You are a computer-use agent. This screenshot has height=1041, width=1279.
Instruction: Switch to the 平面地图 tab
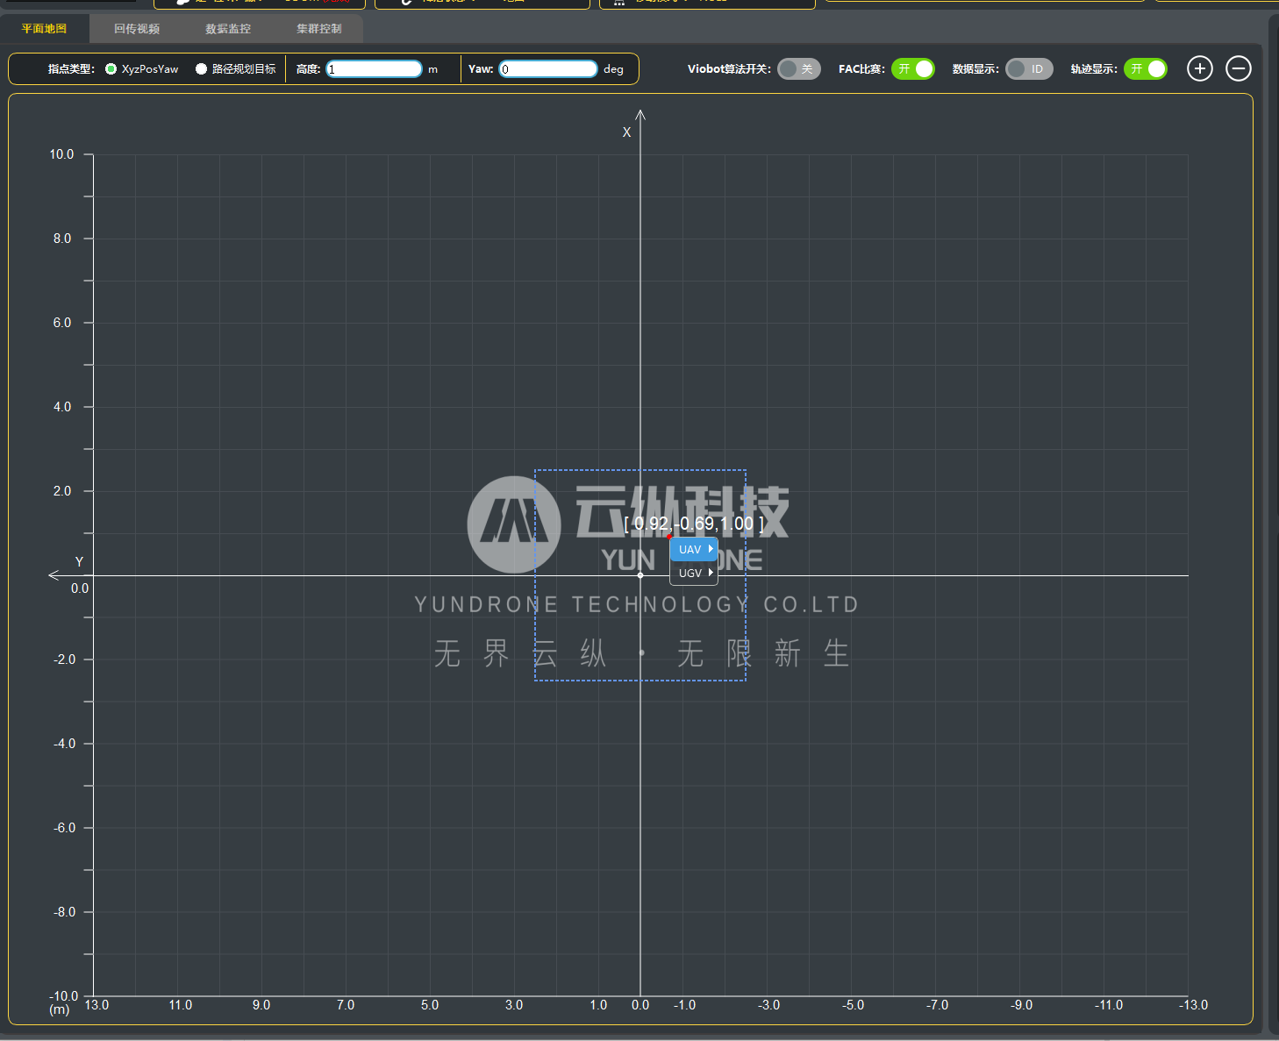[x=44, y=29]
